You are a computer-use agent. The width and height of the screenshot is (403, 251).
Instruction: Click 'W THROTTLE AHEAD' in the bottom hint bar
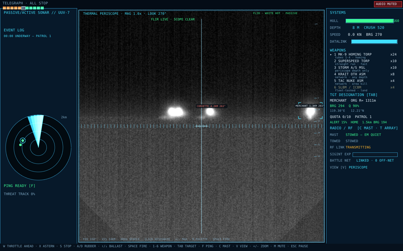pos(18,246)
